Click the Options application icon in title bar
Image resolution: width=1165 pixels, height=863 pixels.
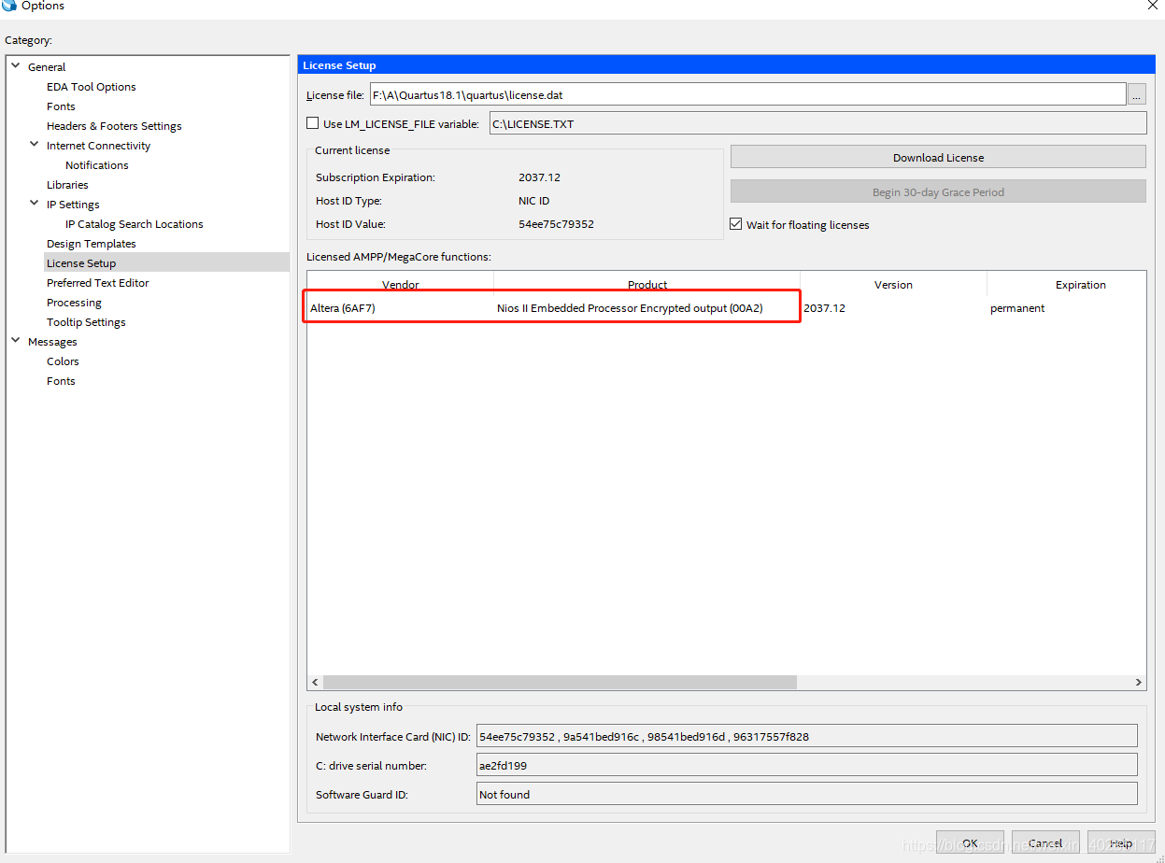click(x=9, y=6)
